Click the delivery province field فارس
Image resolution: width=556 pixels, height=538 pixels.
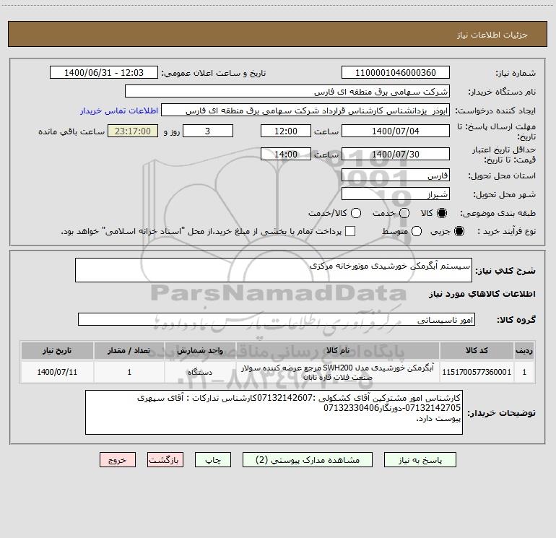[396, 175]
